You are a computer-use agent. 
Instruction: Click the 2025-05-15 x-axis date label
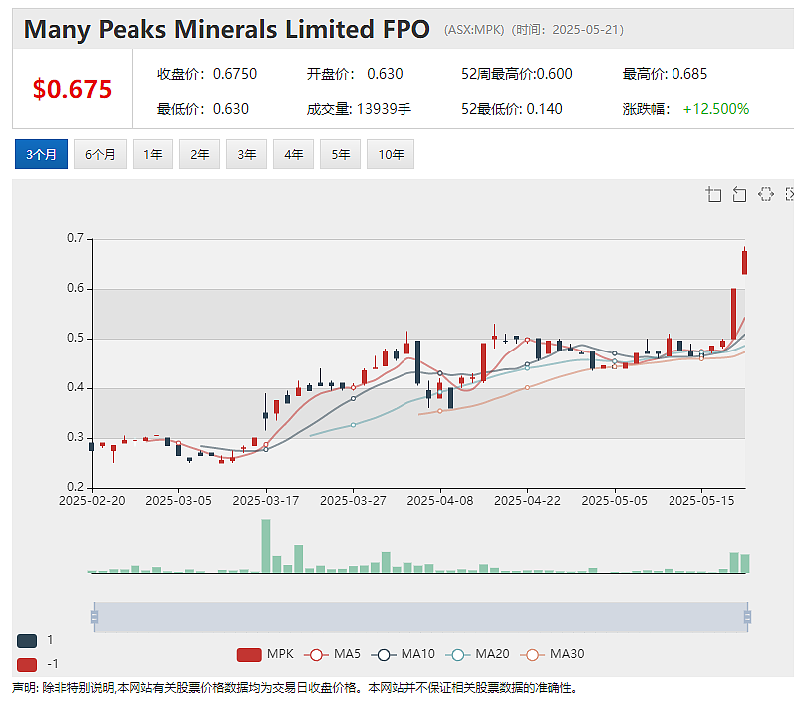click(701, 501)
